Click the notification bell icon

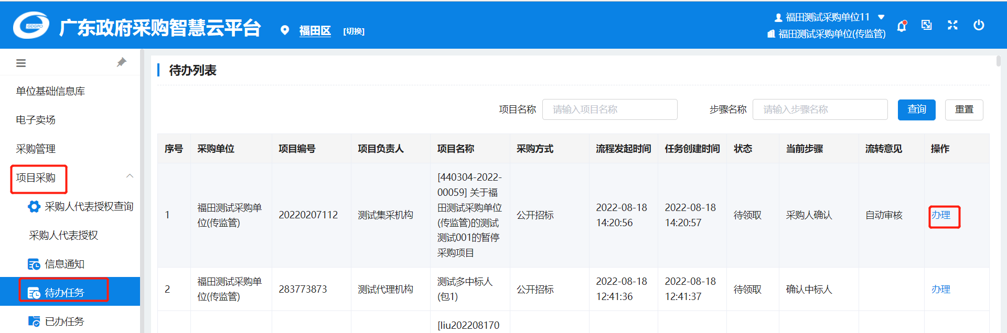pyautogui.click(x=902, y=26)
